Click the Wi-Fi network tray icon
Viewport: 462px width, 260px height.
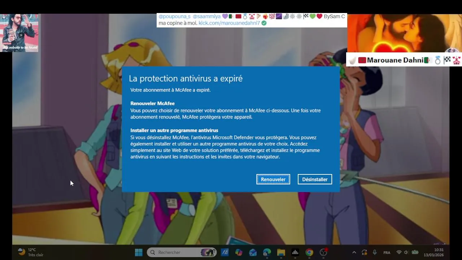(399, 252)
